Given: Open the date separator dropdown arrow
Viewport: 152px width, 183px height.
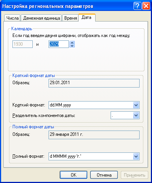Looking at the screenshot, I should pyautogui.click(x=136, y=115).
